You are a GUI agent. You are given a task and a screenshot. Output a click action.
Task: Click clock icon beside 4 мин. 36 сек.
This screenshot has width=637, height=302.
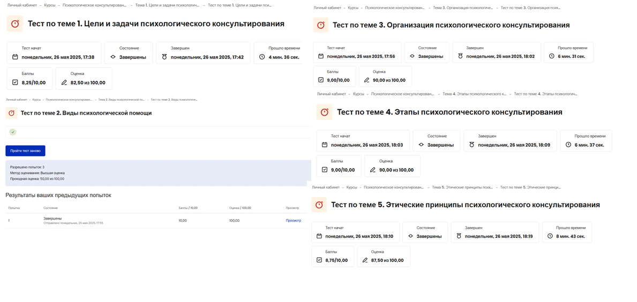[x=262, y=57]
